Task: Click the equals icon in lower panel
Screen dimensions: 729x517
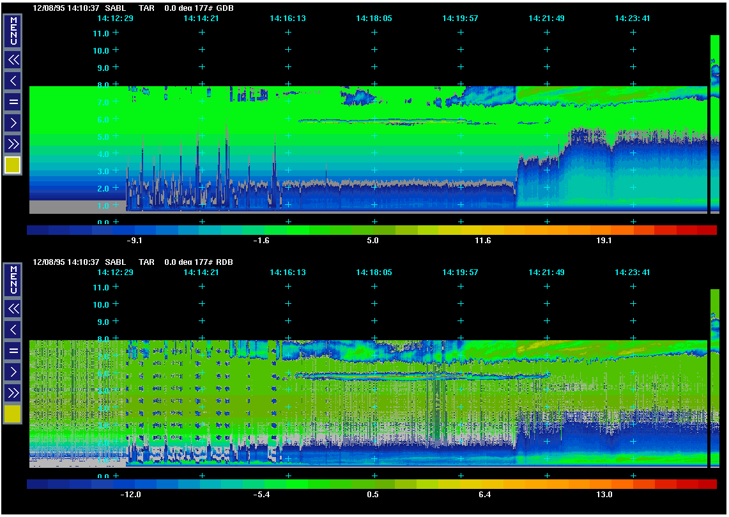Action: click(13, 350)
